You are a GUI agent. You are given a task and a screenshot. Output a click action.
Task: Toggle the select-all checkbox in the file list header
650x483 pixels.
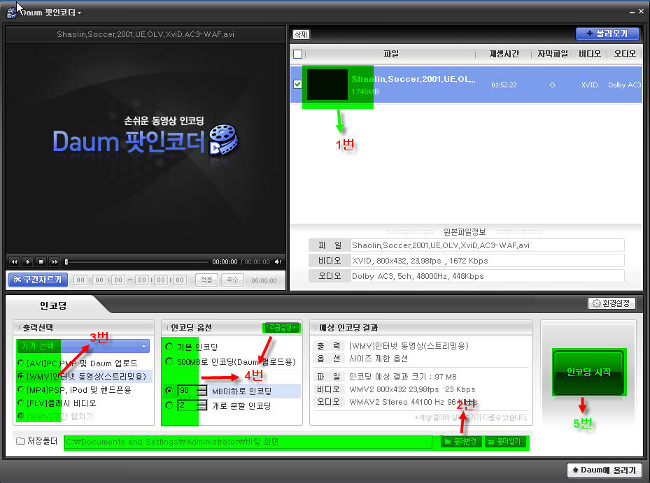point(297,54)
